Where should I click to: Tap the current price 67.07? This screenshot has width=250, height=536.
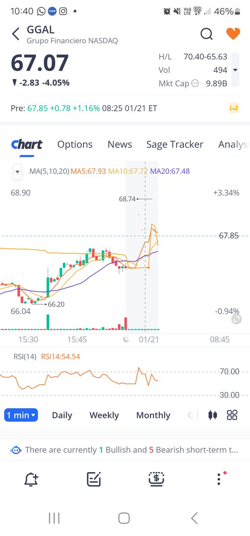coord(40,63)
